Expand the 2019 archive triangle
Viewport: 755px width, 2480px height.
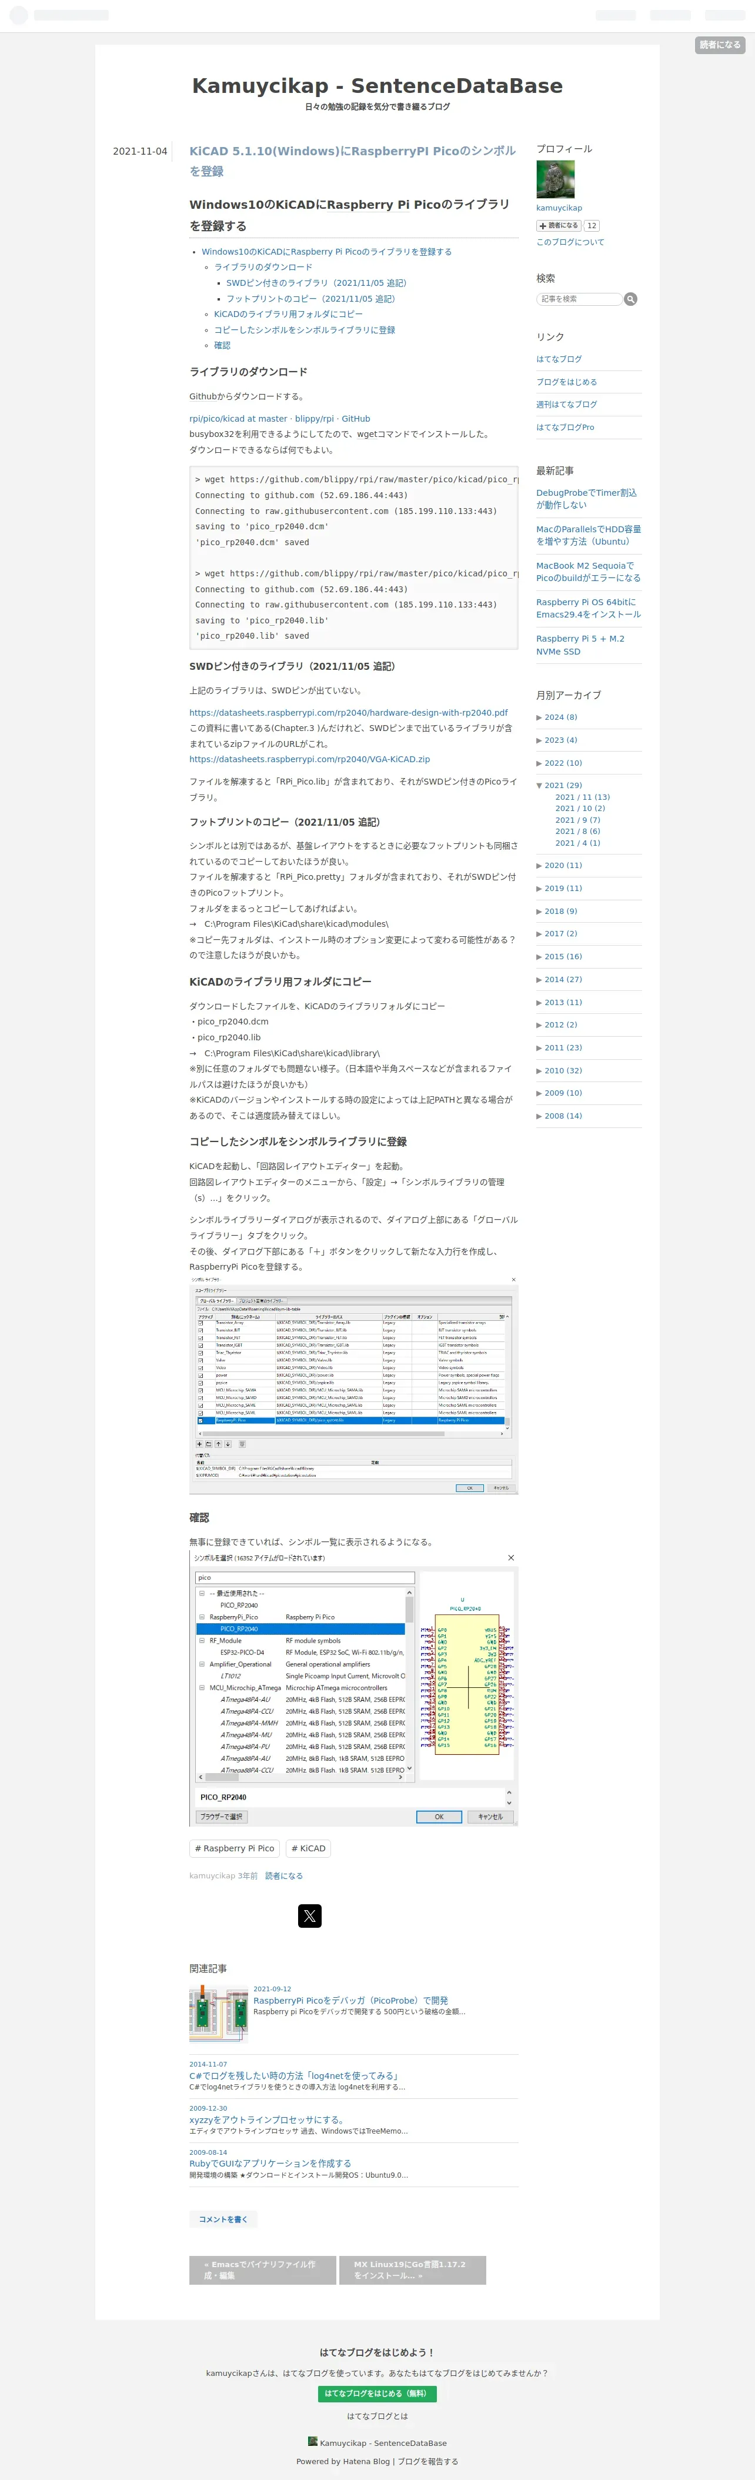coord(539,889)
